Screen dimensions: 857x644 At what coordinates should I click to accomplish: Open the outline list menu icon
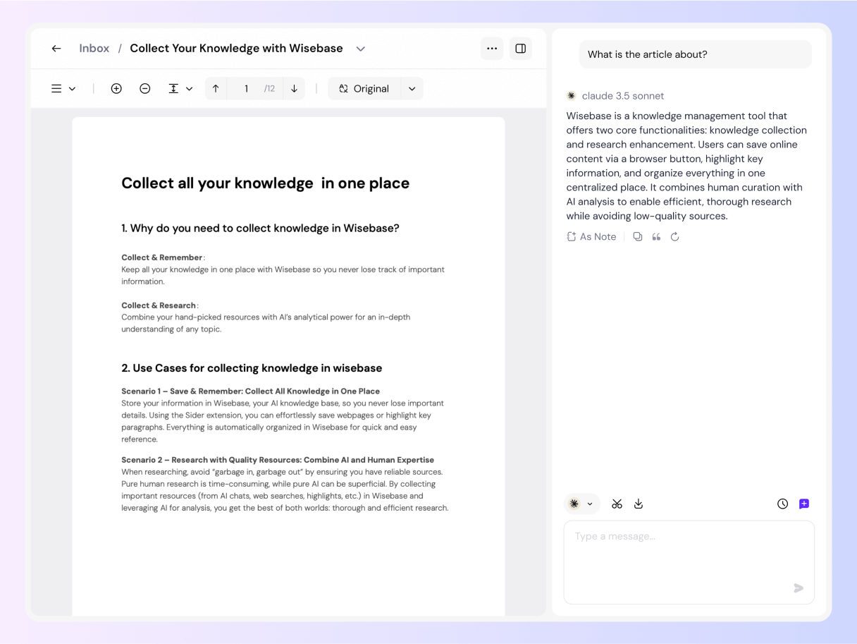56,89
